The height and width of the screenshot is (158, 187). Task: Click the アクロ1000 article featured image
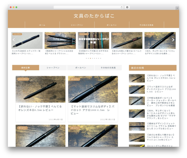(93, 89)
